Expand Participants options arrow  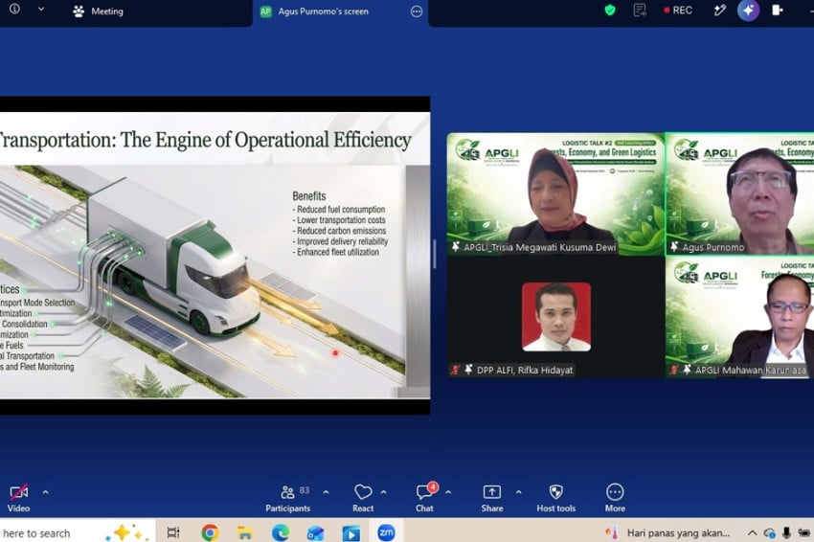pyautogui.click(x=326, y=491)
